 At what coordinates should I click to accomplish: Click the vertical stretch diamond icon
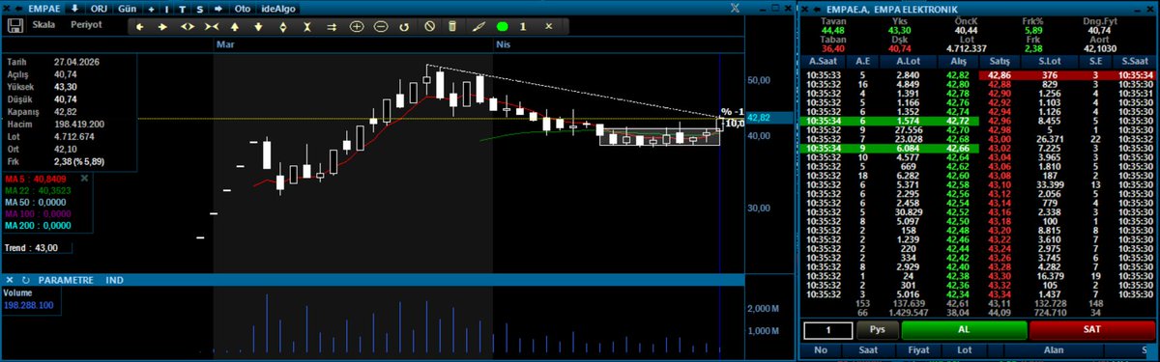pos(283,26)
